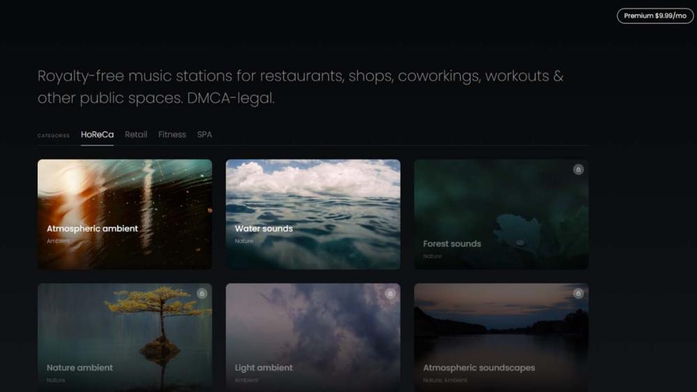The height and width of the screenshot is (392, 697).
Task: Click the lock icon on Forest sounds
Action: (x=578, y=169)
